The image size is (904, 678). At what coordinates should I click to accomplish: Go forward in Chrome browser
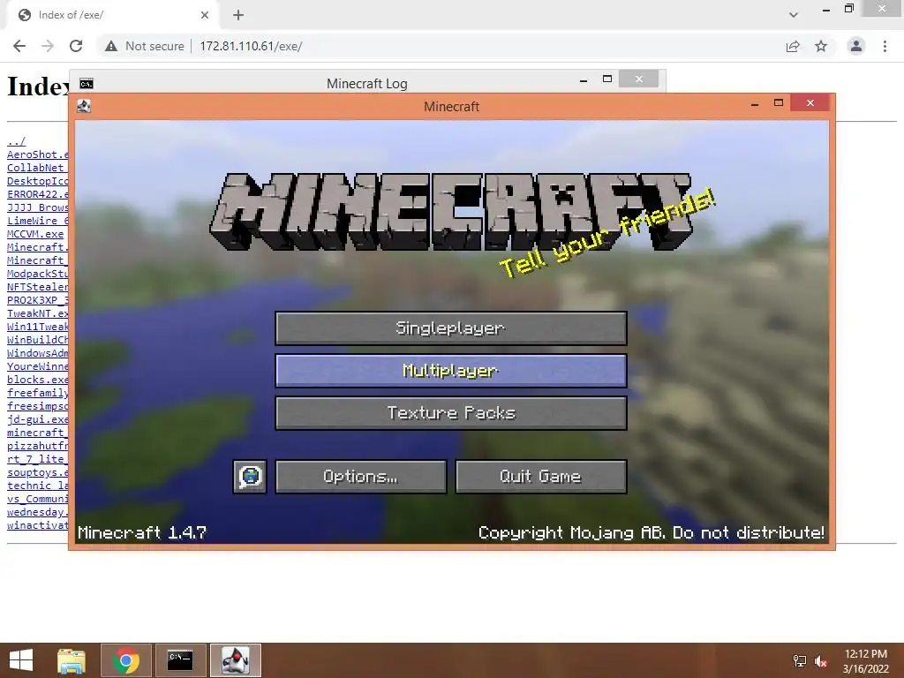(x=48, y=46)
